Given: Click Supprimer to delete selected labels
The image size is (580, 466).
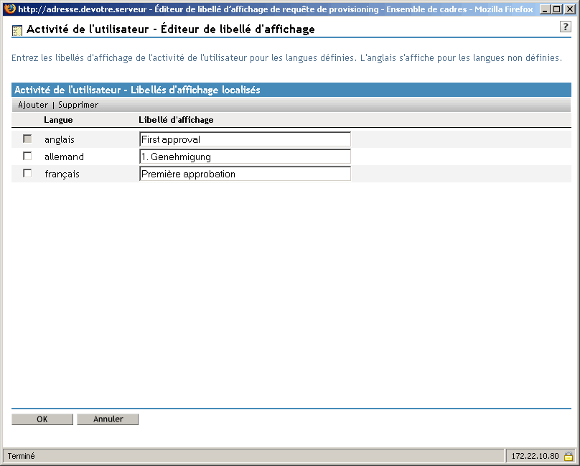Looking at the screenshot, I should 78,105.
